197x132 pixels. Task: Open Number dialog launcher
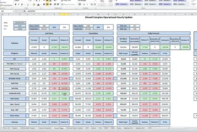95,8
